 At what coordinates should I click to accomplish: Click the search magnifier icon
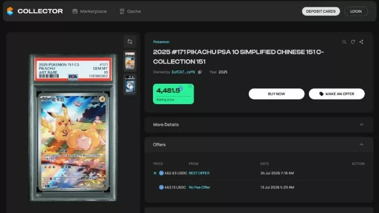point(344,42)
